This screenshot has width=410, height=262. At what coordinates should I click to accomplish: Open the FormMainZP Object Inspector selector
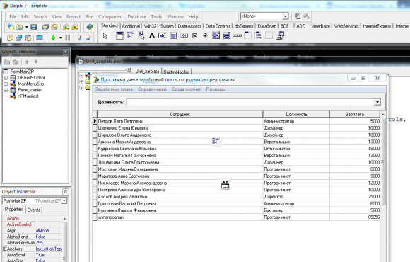64,200
